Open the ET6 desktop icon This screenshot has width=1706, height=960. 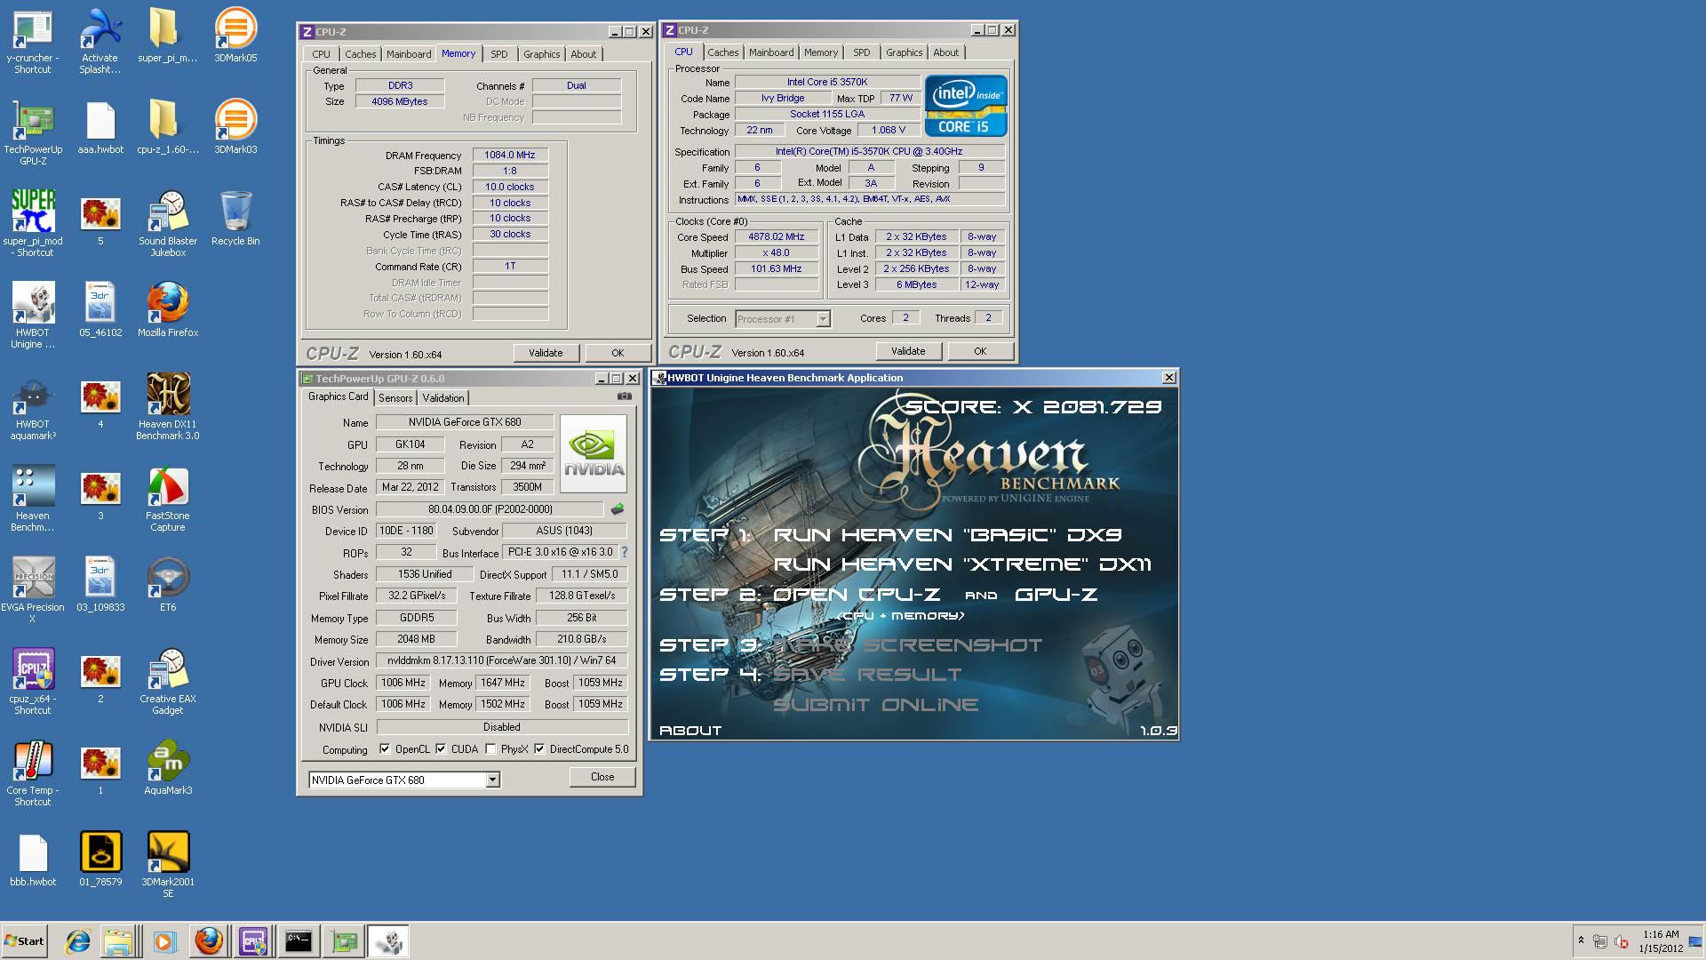[168, 579]
